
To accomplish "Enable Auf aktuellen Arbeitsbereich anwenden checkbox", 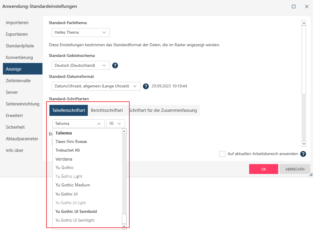I will (x=222, y=154).
